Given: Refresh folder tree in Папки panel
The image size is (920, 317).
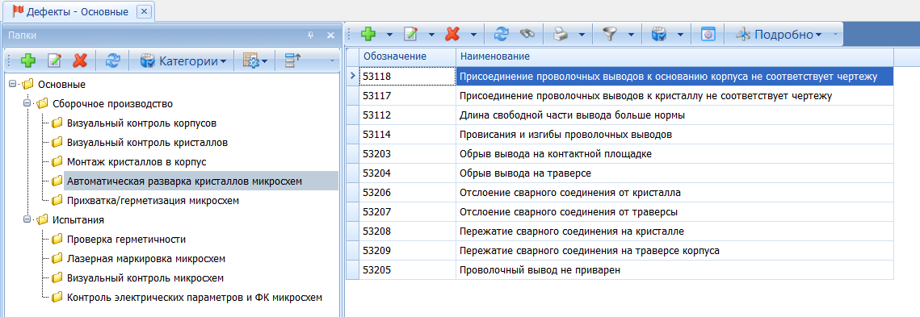Looking at the screenshot, I should tap(112, 61).
